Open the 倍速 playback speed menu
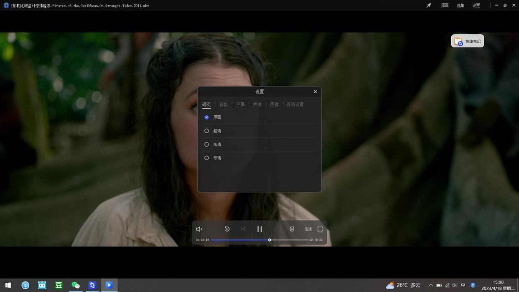 pyautogui.click(x=308, y=229)
